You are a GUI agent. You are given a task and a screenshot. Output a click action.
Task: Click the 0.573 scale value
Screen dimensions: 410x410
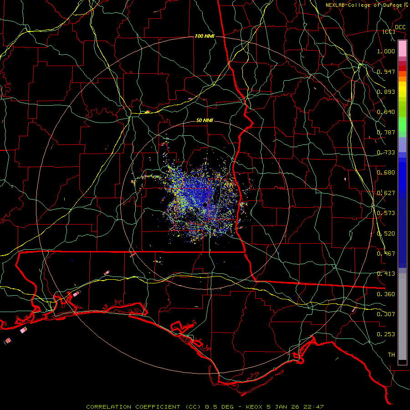tap(386, 213)
